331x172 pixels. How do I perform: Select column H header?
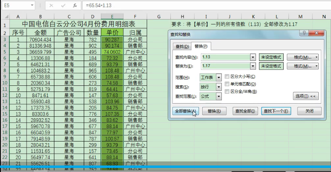coord(182,17)
